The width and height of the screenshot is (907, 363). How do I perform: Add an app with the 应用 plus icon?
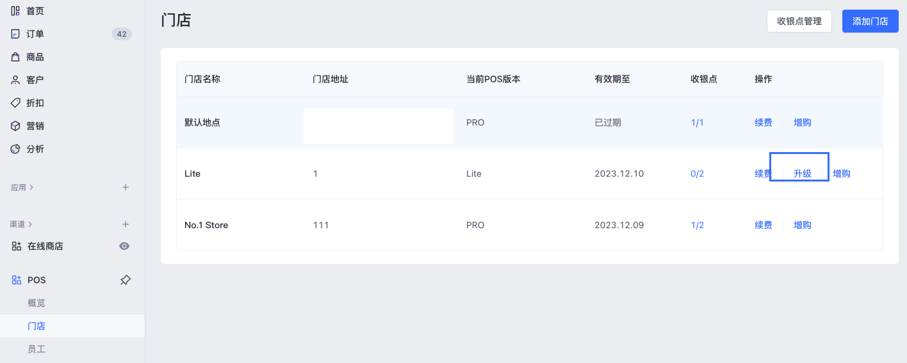[126, 187]
